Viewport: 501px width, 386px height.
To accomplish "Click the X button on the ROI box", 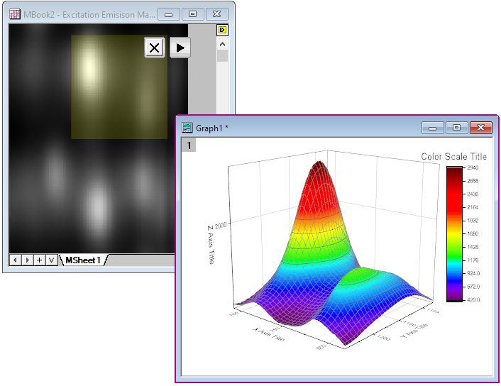I will pyautogui.click(x=155, y=48).
